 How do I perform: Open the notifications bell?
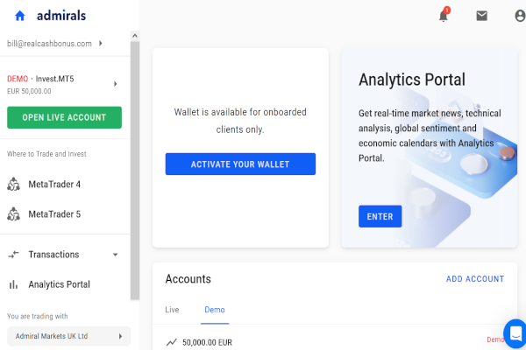(444, 15)
